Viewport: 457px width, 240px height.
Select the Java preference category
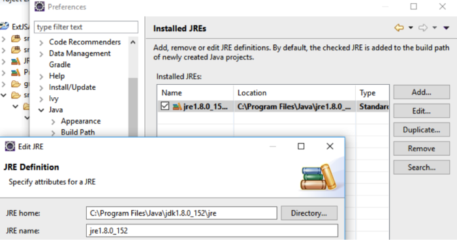coord(55,110)
